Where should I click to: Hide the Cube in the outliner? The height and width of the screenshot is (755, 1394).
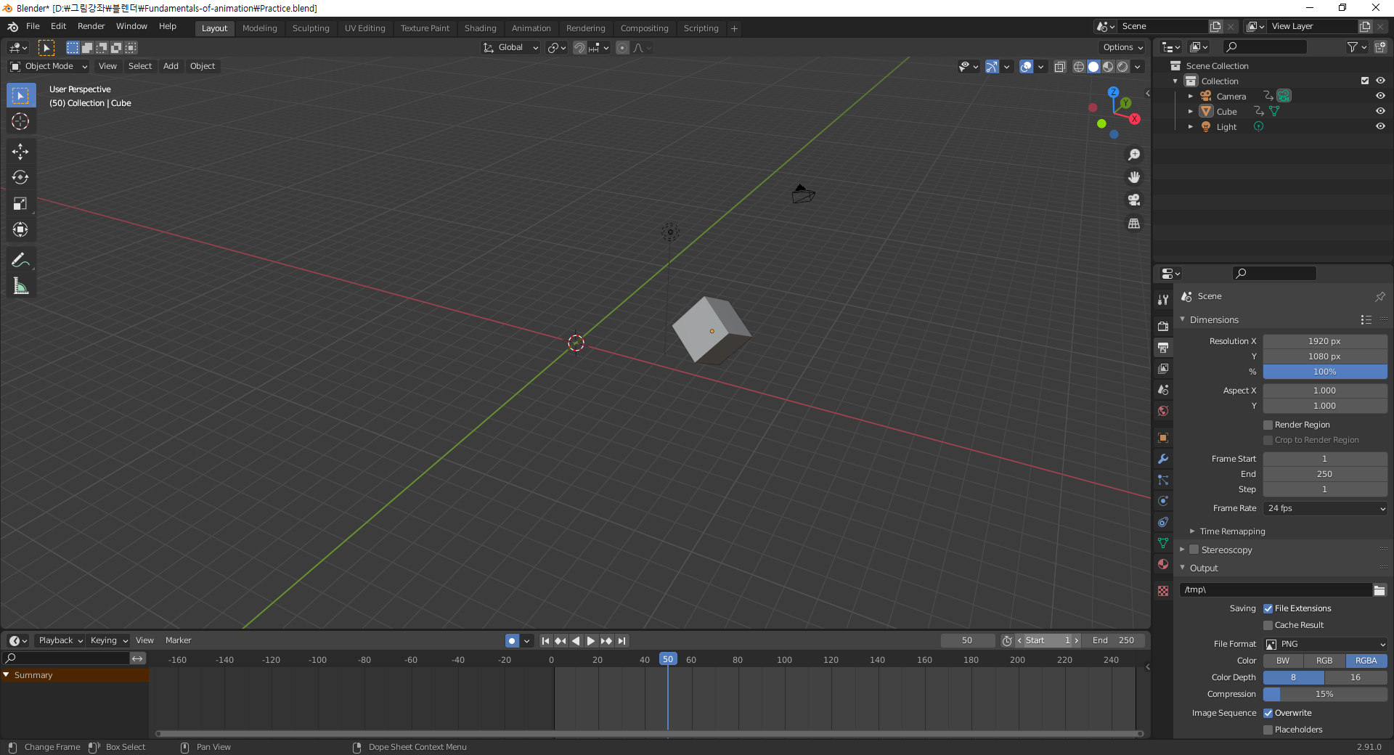1380,111
